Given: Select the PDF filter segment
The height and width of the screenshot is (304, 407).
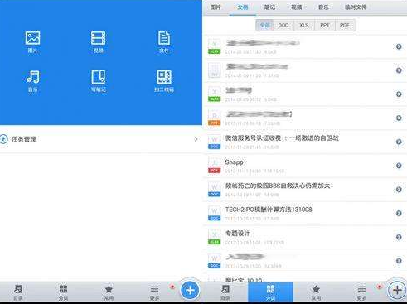Looking at the screenshot, I should pos(345,25).
